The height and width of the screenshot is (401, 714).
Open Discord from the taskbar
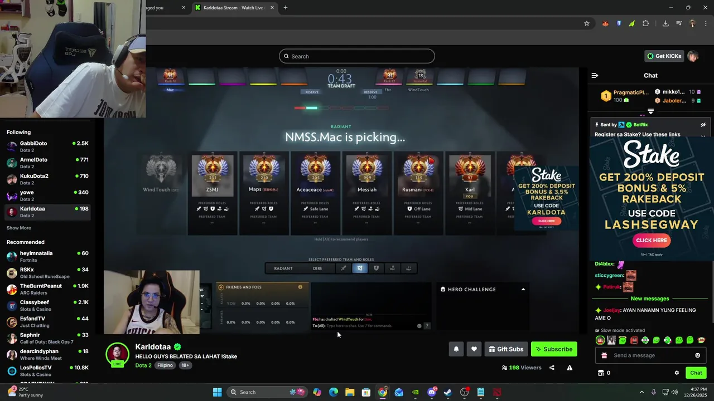click(431, 392)
